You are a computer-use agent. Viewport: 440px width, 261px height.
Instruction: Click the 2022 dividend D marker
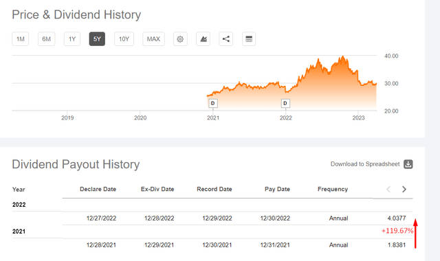click(285, 104)
